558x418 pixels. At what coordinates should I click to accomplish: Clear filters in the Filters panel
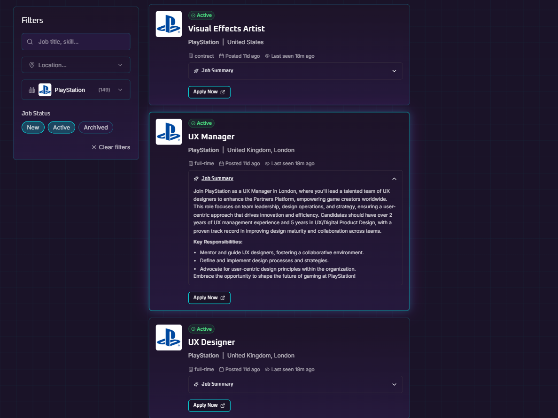tap(111, 147)
